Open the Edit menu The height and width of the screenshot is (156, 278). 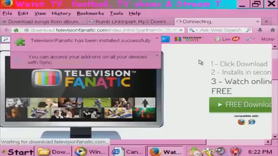(23, 13)
